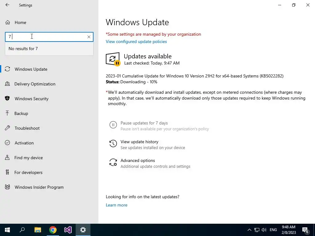Minimize the Settings window
315x236 pixels.
pos(280,5)
